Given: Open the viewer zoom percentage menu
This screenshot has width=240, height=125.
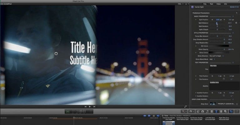Looking at the screenshot, I should coord(180,4).
